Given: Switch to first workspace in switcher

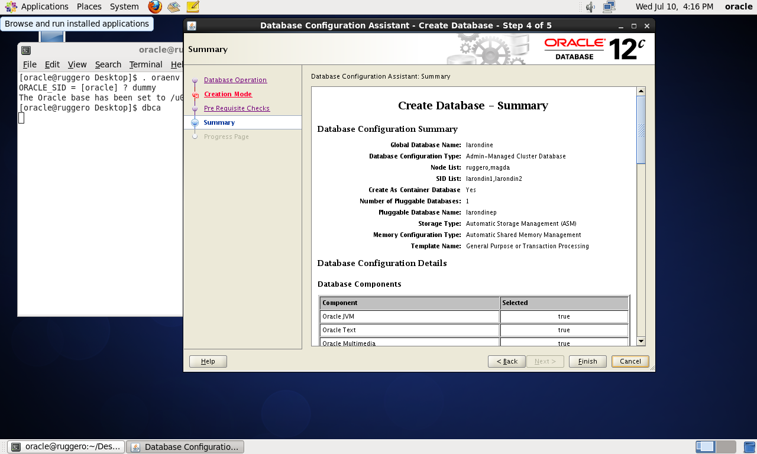Looking at the screenshot, I should tap(706, 447).
